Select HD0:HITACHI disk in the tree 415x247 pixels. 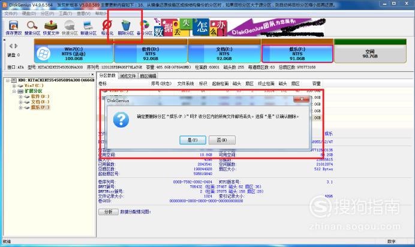coord(56,80)
